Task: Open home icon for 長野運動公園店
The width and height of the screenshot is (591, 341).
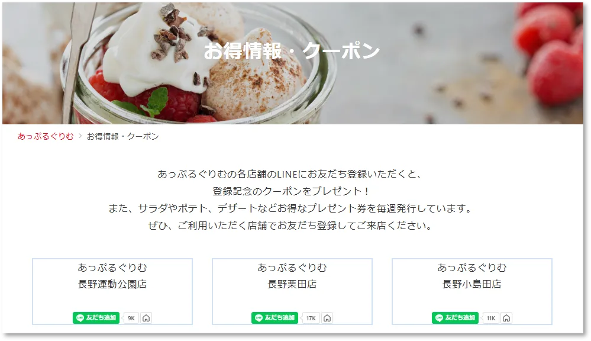Action: [146, 318]
